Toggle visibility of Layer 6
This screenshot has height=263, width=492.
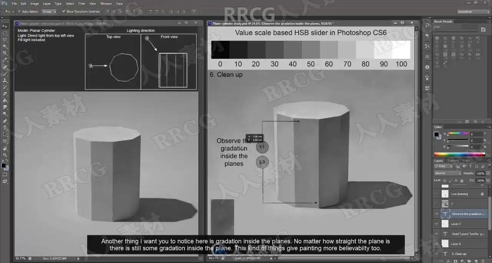(x=436, y=244)
